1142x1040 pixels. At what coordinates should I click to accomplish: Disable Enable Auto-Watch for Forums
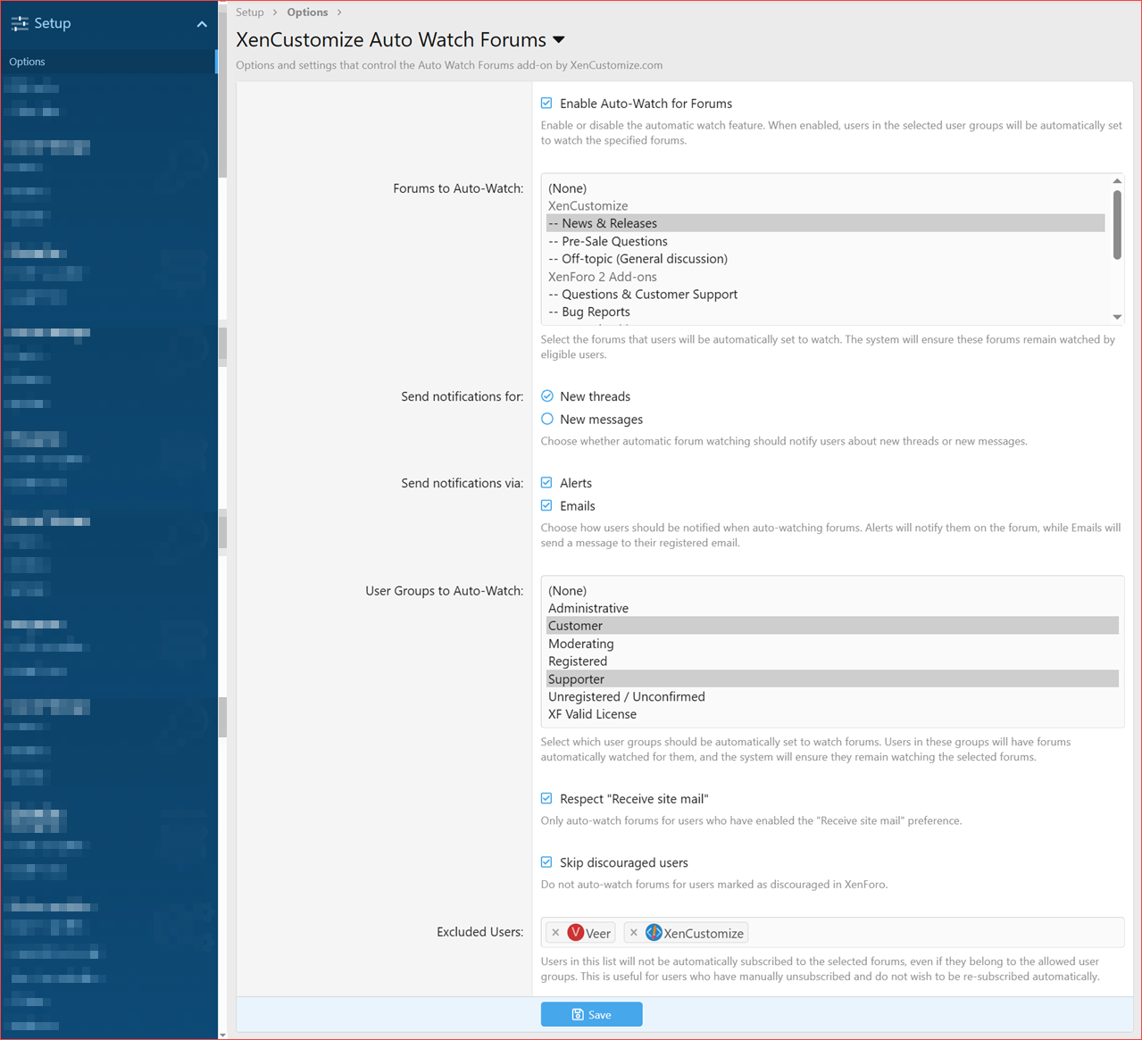(546, 103)
